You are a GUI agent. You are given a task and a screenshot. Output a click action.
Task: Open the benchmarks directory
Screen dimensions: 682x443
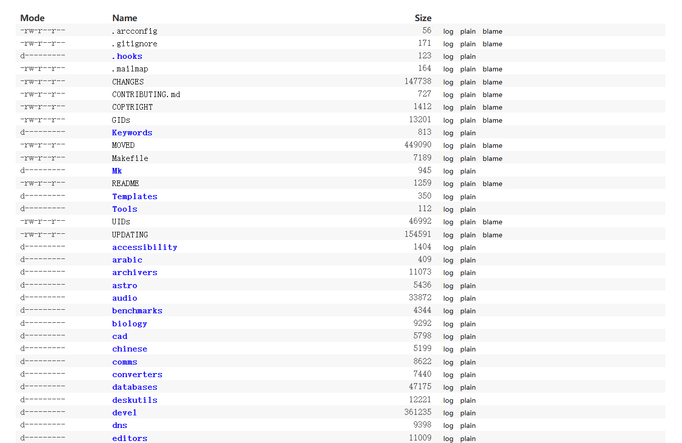pyautogui.click(x=137, y=311)
